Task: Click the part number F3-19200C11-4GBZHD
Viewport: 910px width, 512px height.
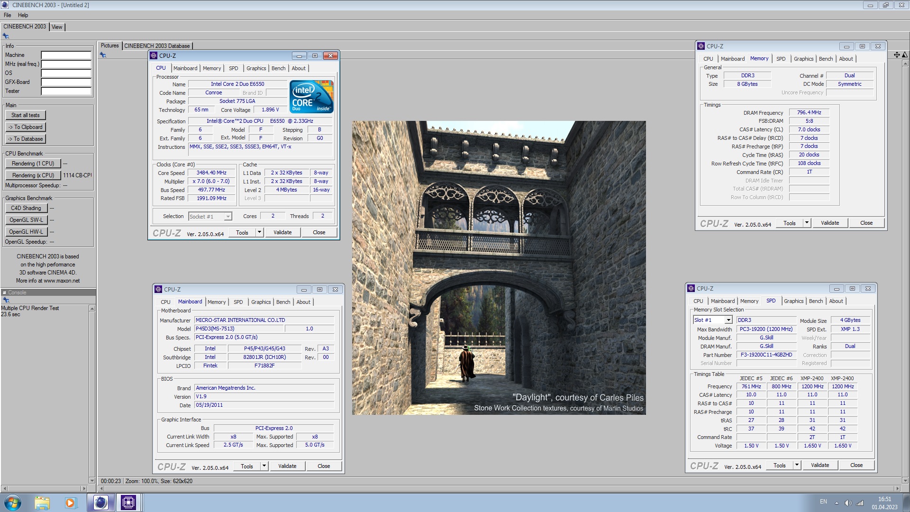Action: (766, 355)
